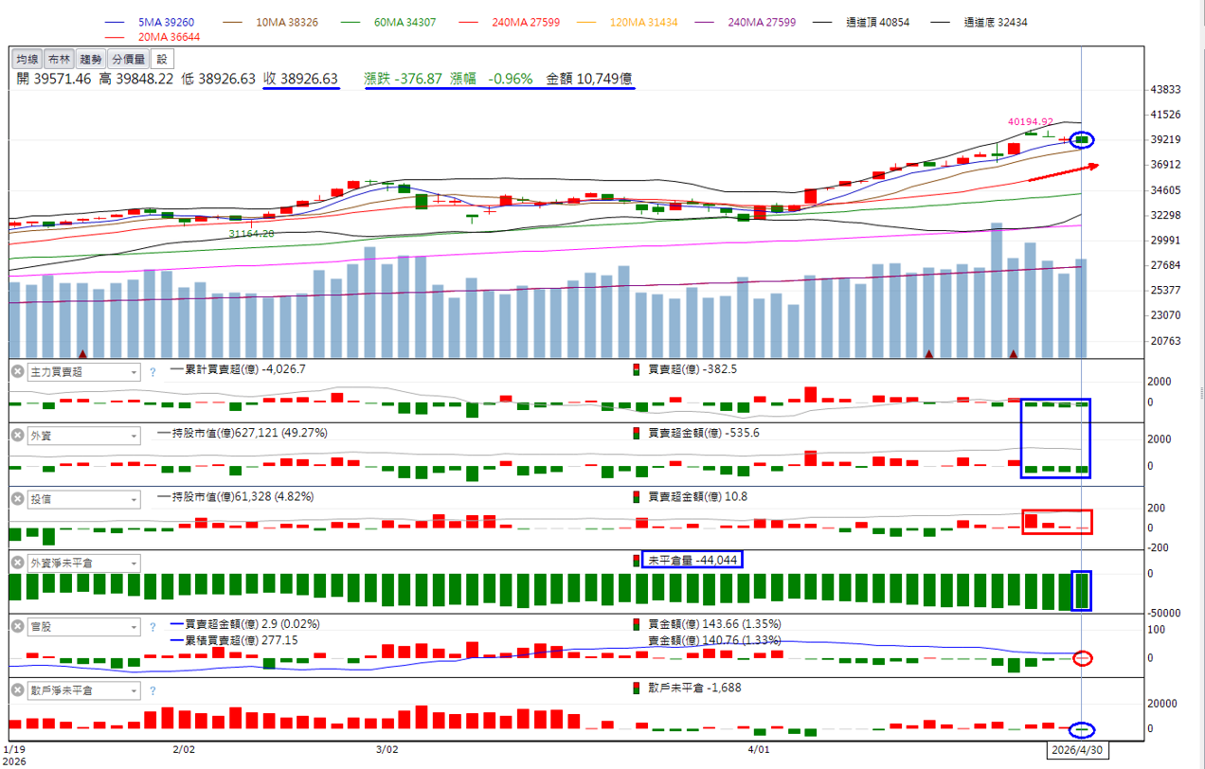Screen dimensions: 1205x769
Task: Click the 高 39848.22 high price
Action: [x=135, y=80]
